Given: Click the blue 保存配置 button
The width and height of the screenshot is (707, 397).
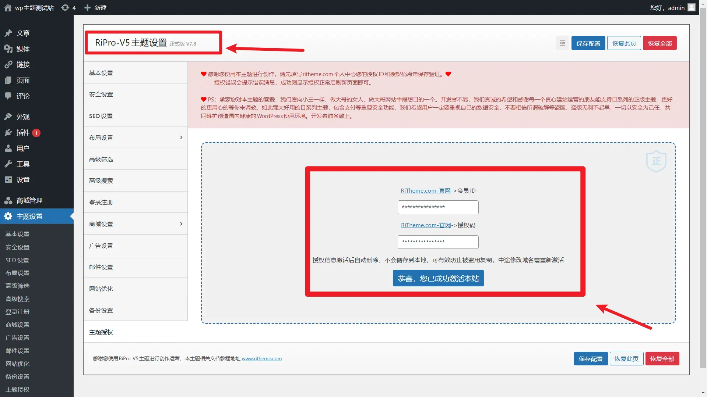Looking at the screenshot, I should click(588, 43).
